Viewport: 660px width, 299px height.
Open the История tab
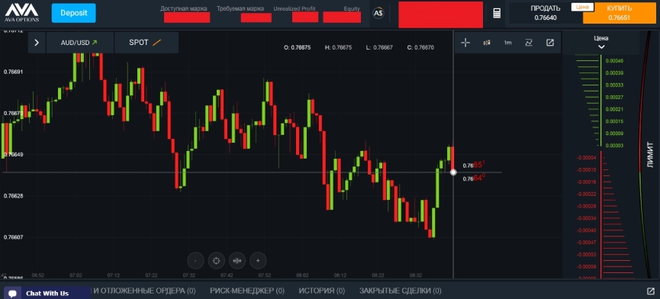coord(321,291)
